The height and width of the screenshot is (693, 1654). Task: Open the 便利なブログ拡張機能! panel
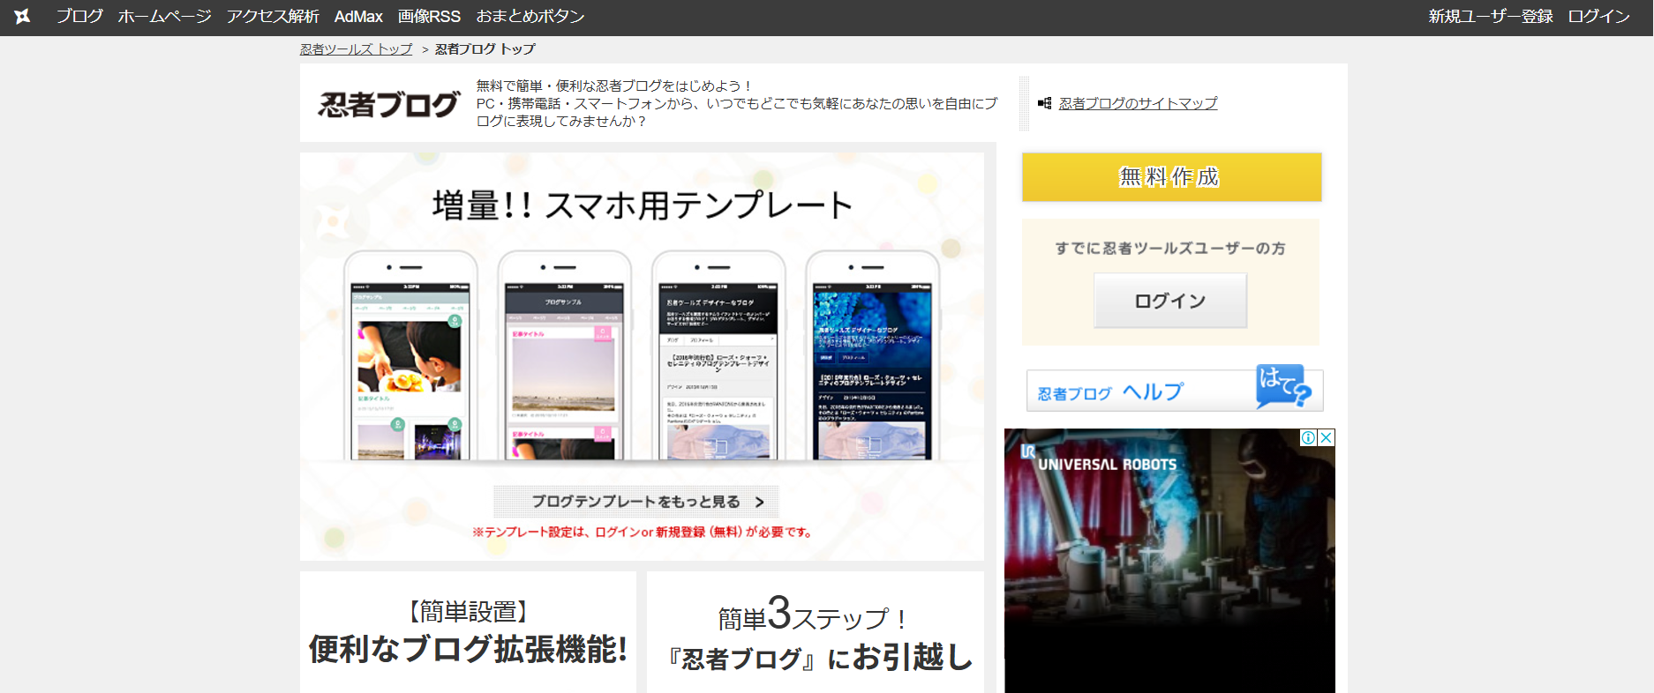coord(468,632)
